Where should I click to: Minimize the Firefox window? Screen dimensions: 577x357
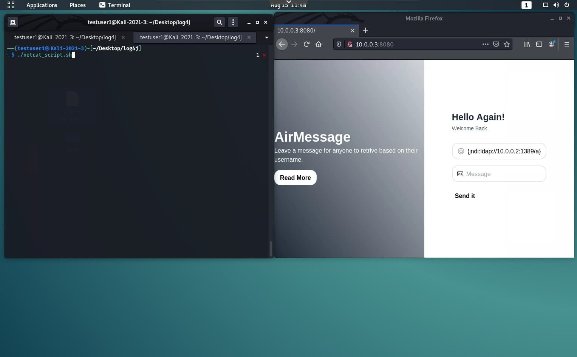[552, 18]
